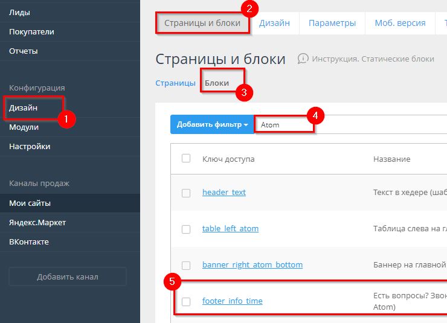Select the table_left_atom row checkbox
447x323 pixels.
click(186, 229)
